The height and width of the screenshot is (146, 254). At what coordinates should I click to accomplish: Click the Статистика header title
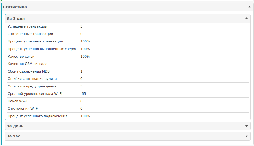[x=15, y=7]
